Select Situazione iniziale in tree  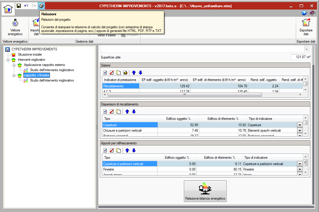(30, 54)
